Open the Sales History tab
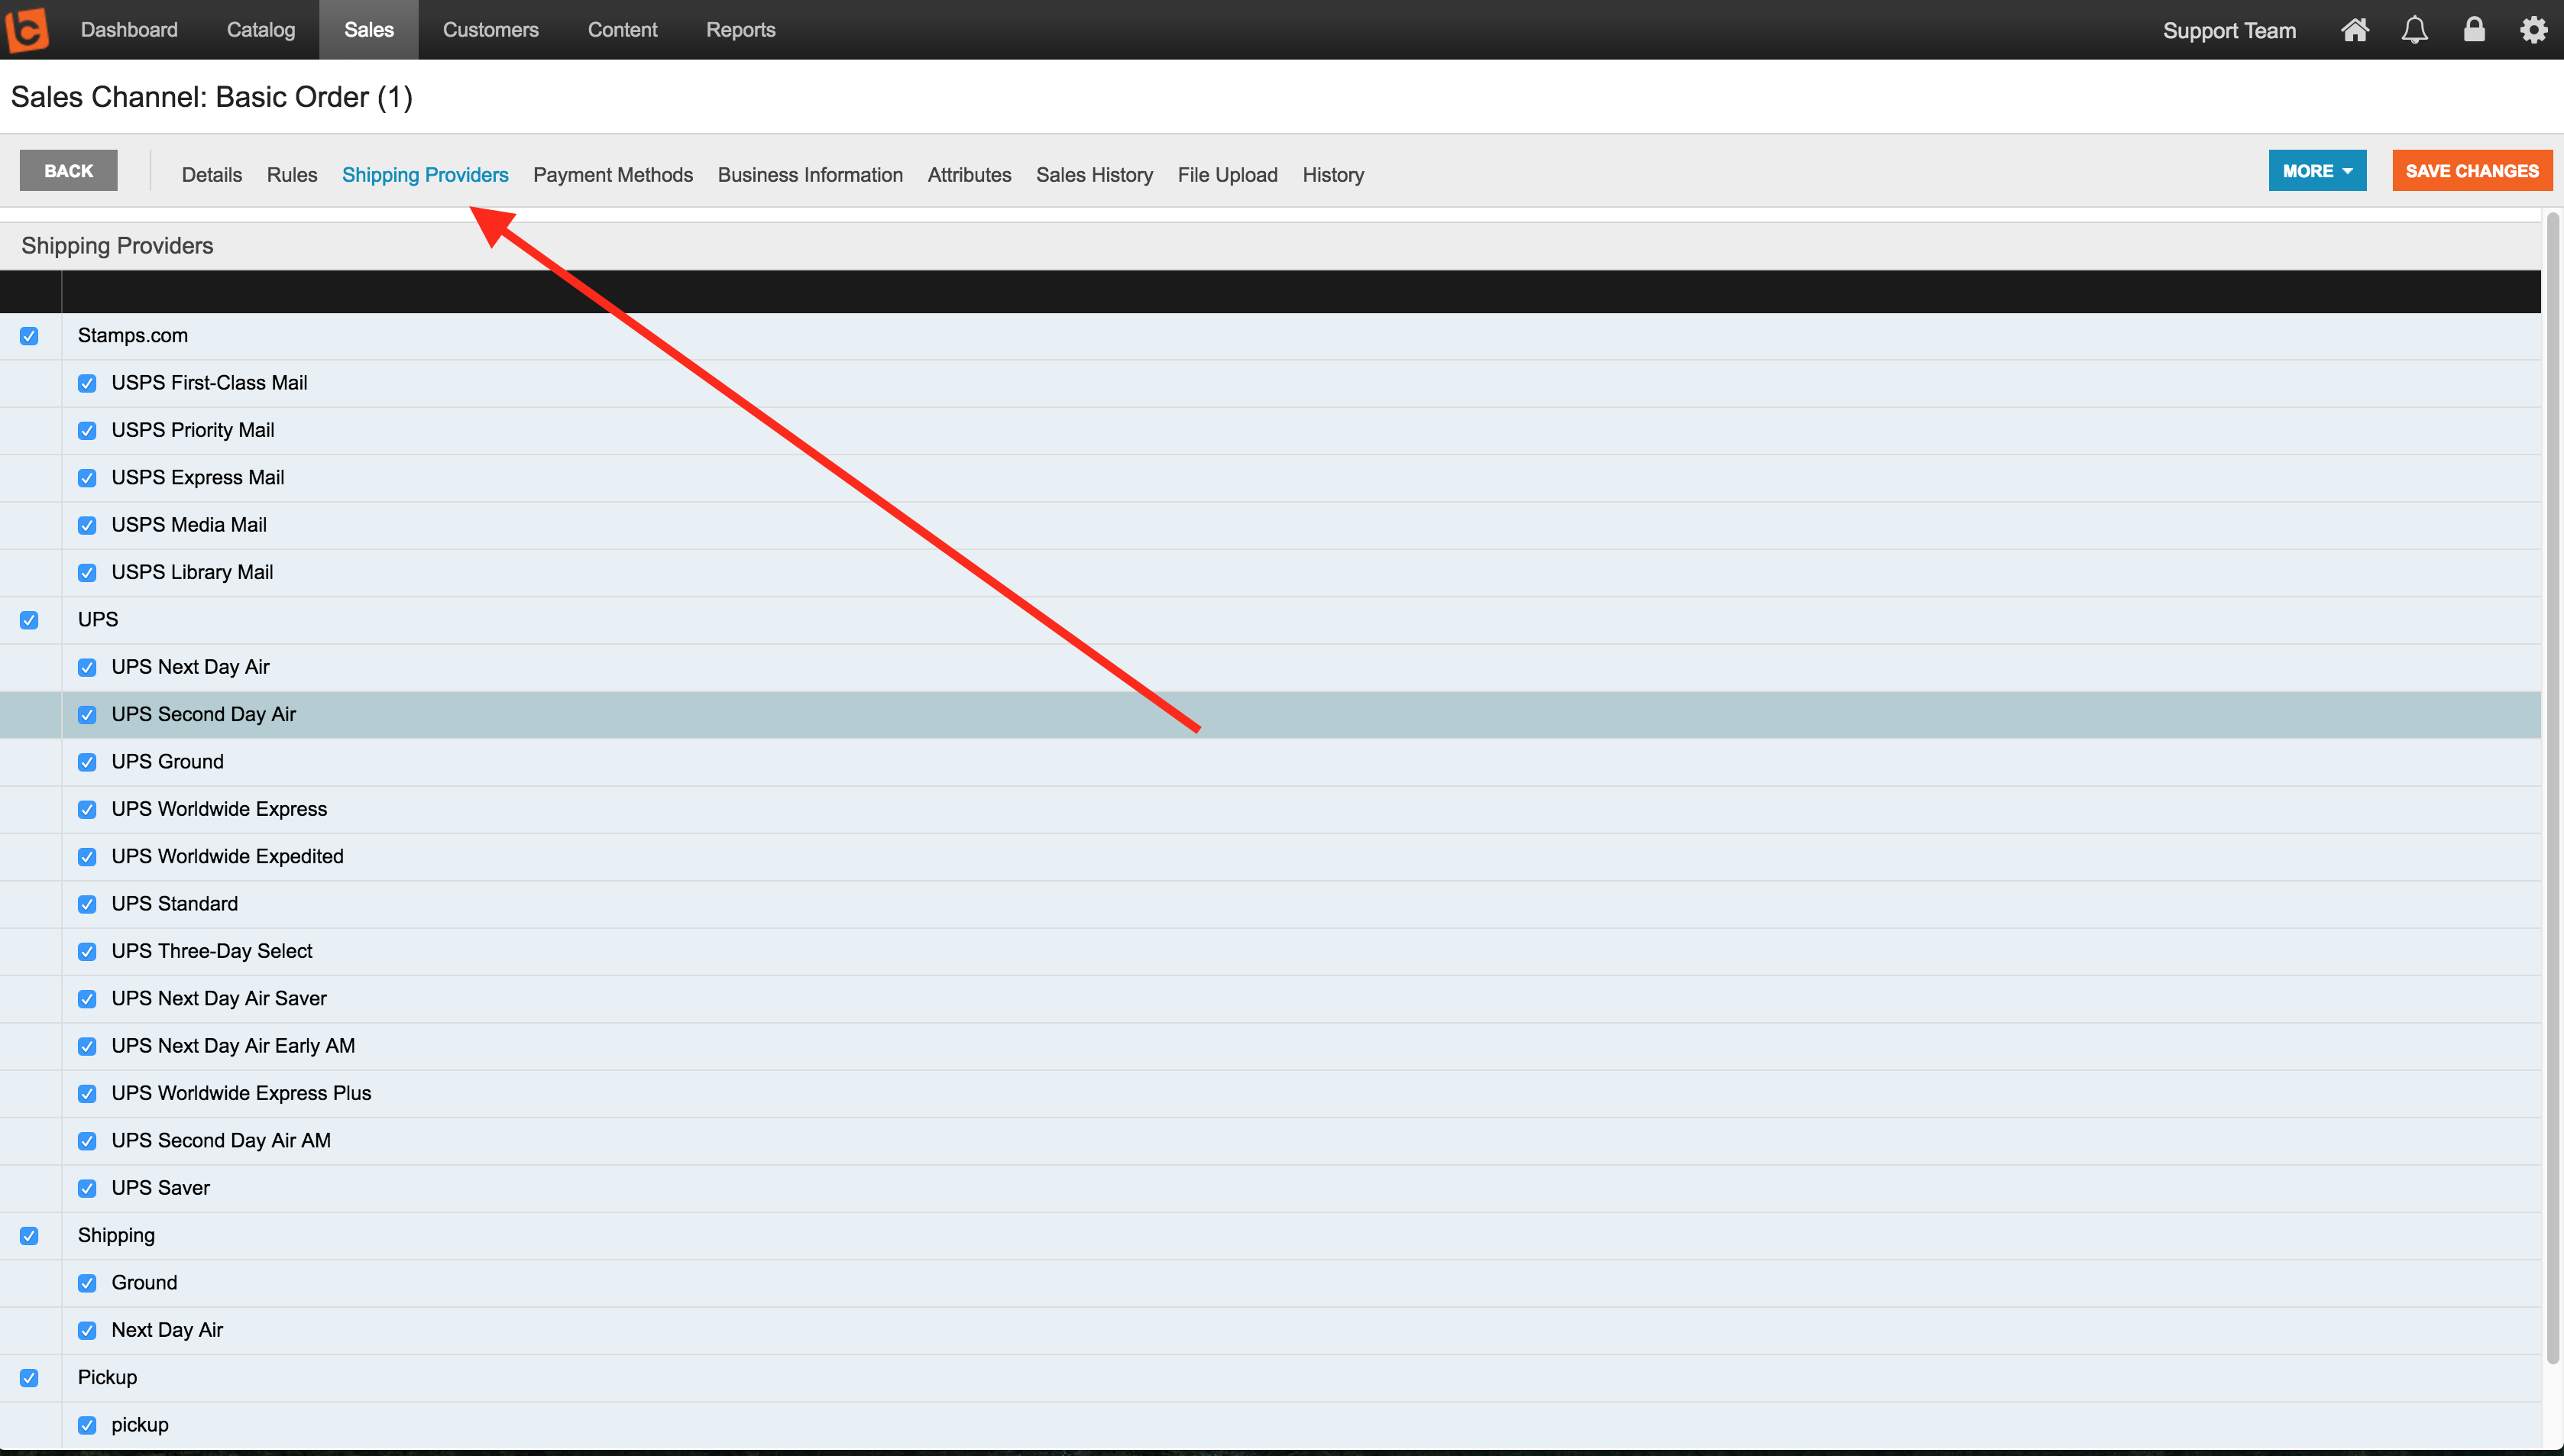2564x1456 pixels. 1095,175
